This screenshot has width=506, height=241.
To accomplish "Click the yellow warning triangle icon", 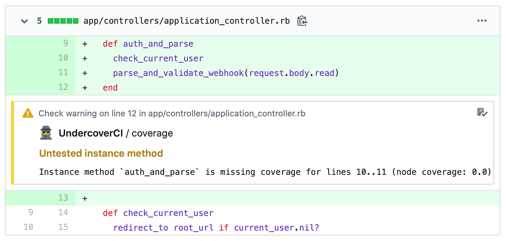I will pos(28,113).
